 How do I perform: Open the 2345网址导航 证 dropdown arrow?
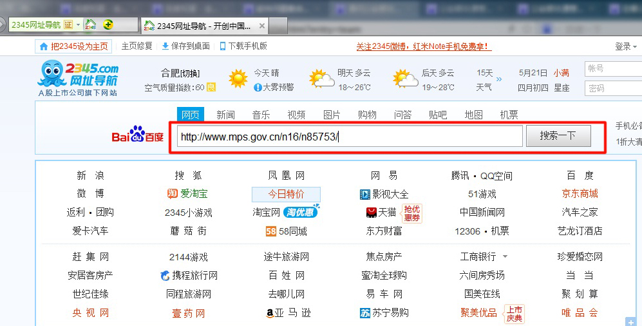pyautogui.click(x=78, y=25)
